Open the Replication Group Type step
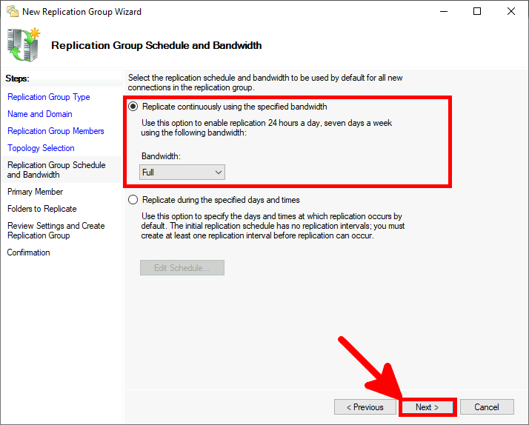This screenshot has width=529, height=425. 49,97
